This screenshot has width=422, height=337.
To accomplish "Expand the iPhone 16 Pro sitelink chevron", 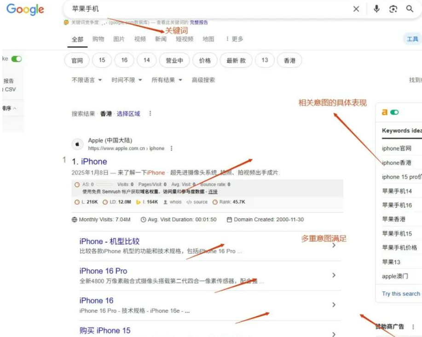I will tap(334, 275).
